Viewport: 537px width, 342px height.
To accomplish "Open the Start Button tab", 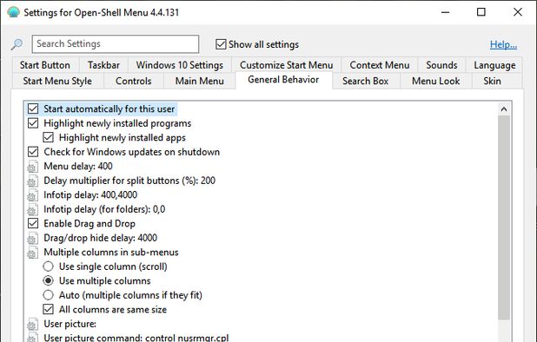I will point(45,65).
